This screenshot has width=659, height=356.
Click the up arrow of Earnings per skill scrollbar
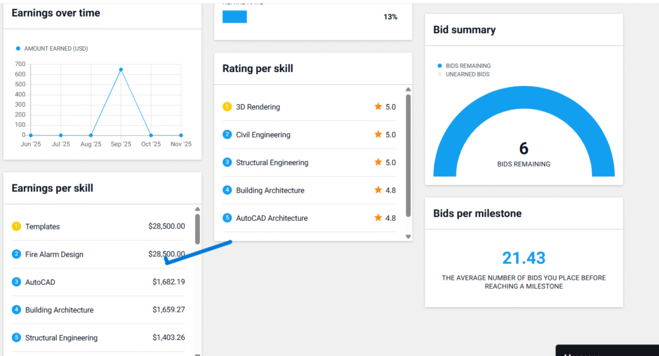point(197,209)
